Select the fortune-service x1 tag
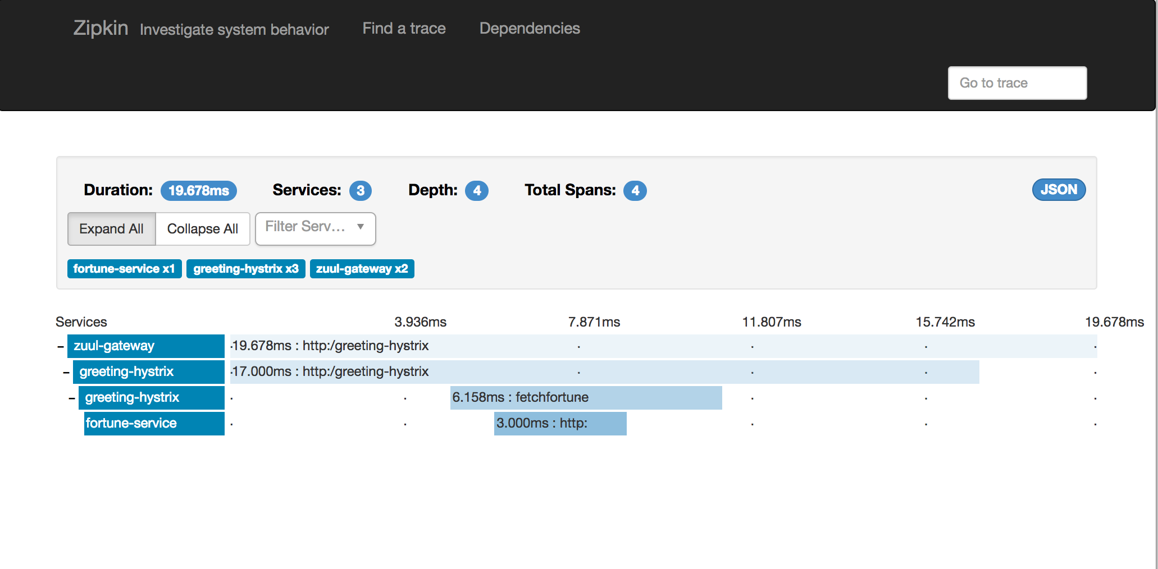 coord(124,269)
